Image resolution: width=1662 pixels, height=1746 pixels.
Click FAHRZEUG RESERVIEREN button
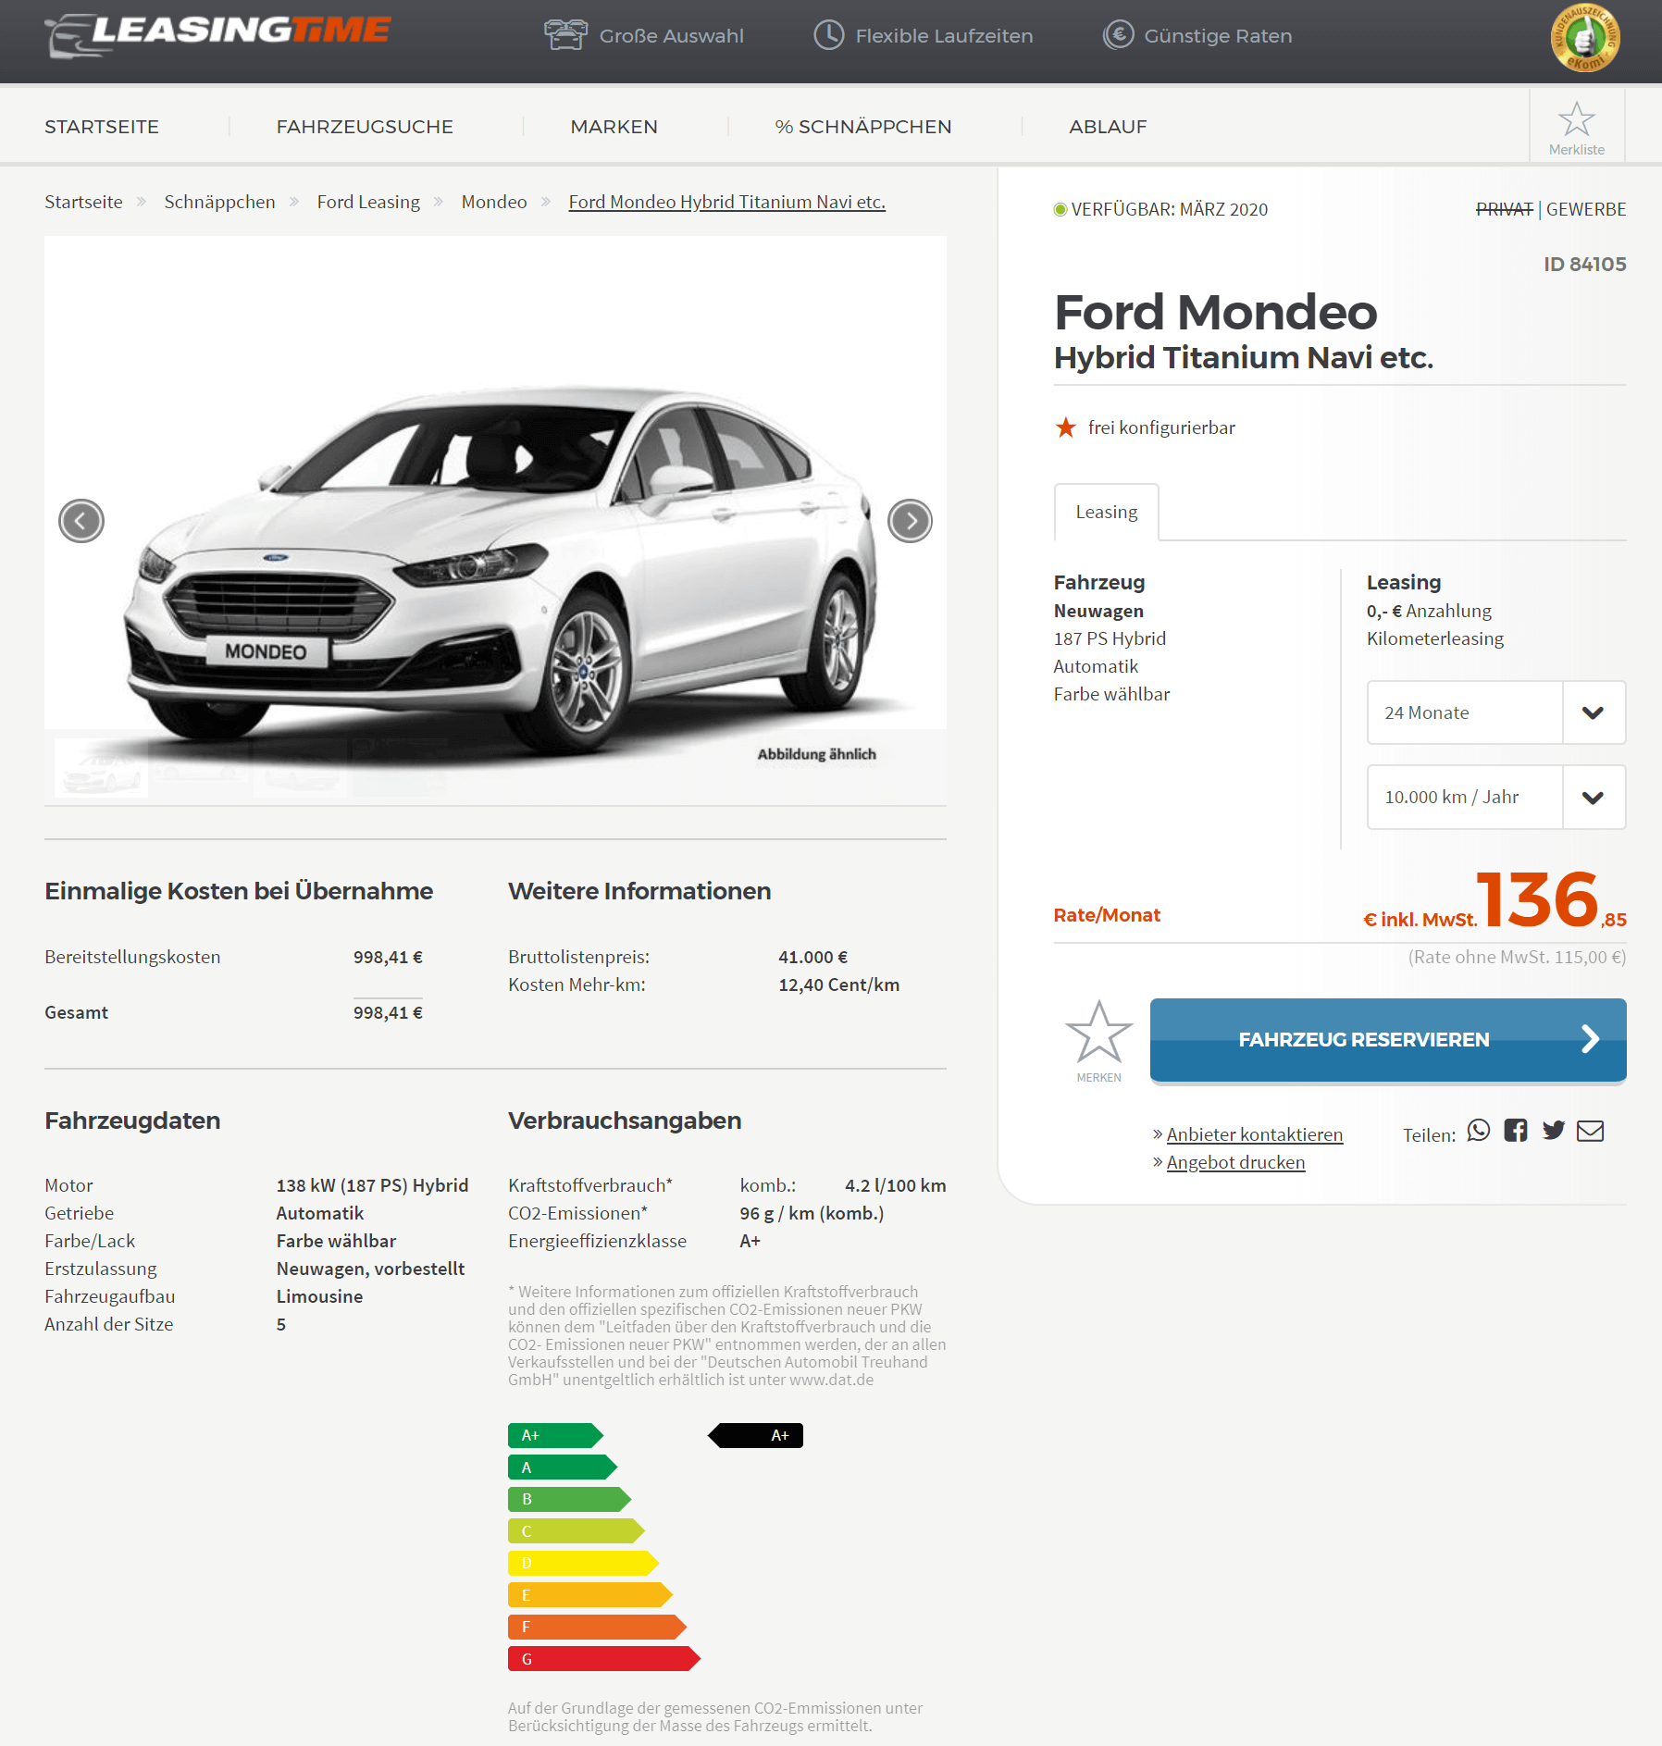click(1387, 1039)
